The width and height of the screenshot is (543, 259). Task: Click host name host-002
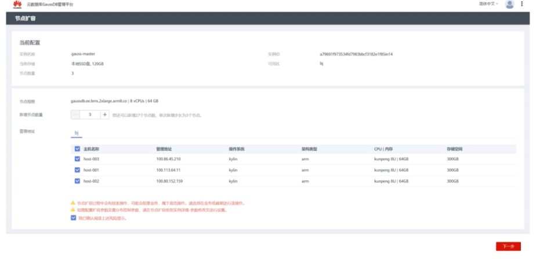(x=92, y=181)
